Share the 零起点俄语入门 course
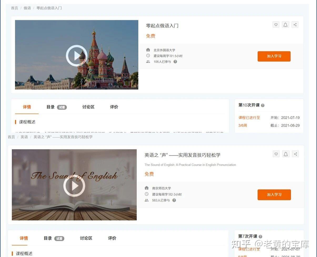 295,25
